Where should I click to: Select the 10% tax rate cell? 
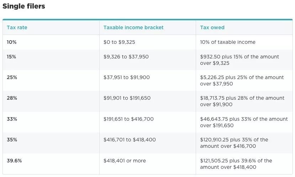click(12, 42)
